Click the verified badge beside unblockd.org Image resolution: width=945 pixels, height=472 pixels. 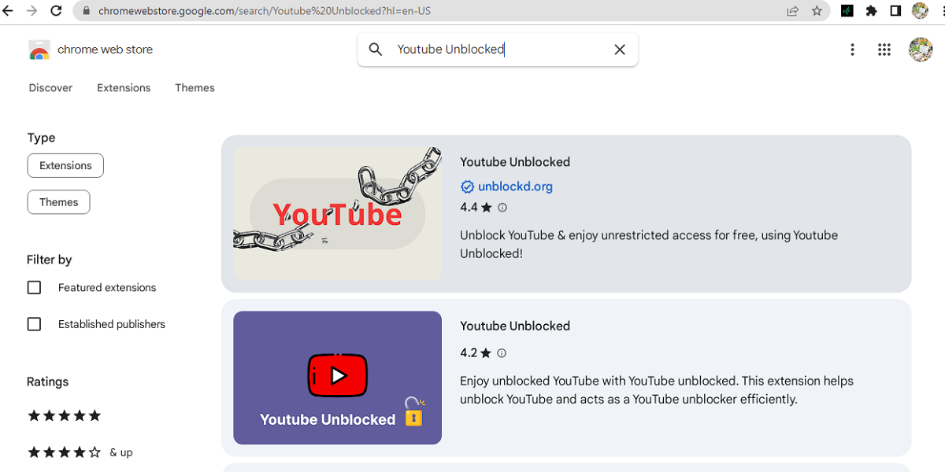coord(467,186)
